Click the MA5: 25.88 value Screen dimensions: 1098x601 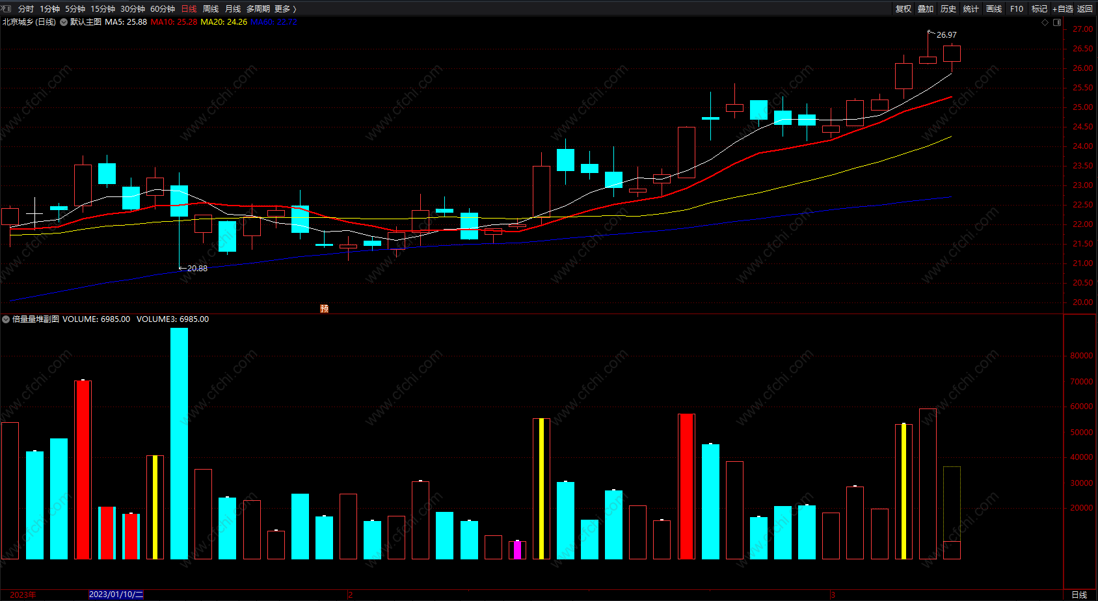coord(126,22)
